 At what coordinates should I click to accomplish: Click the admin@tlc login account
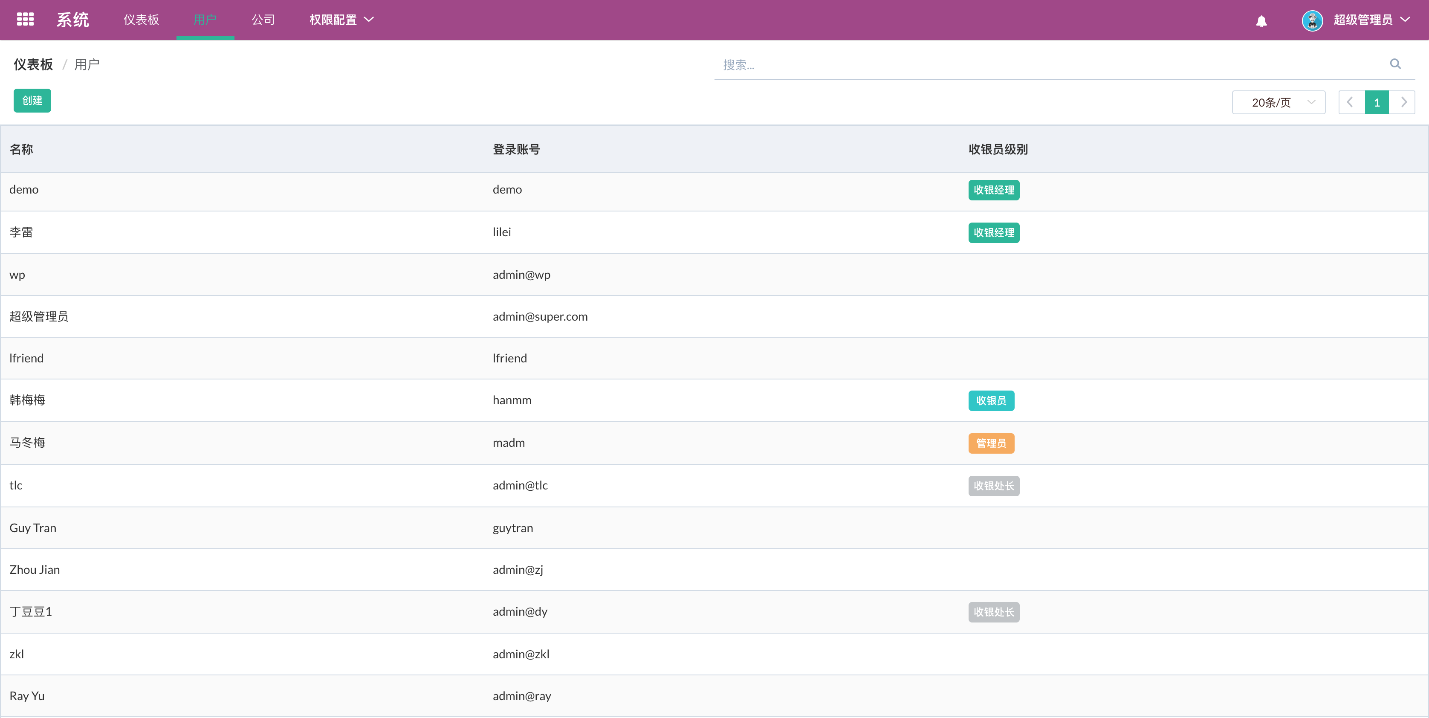[x=520, y=486]
